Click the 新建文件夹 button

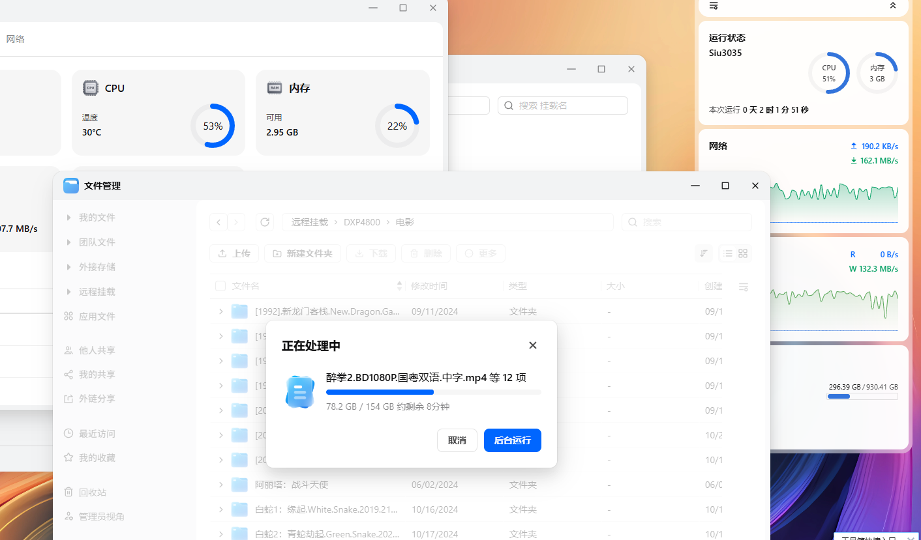303,253
